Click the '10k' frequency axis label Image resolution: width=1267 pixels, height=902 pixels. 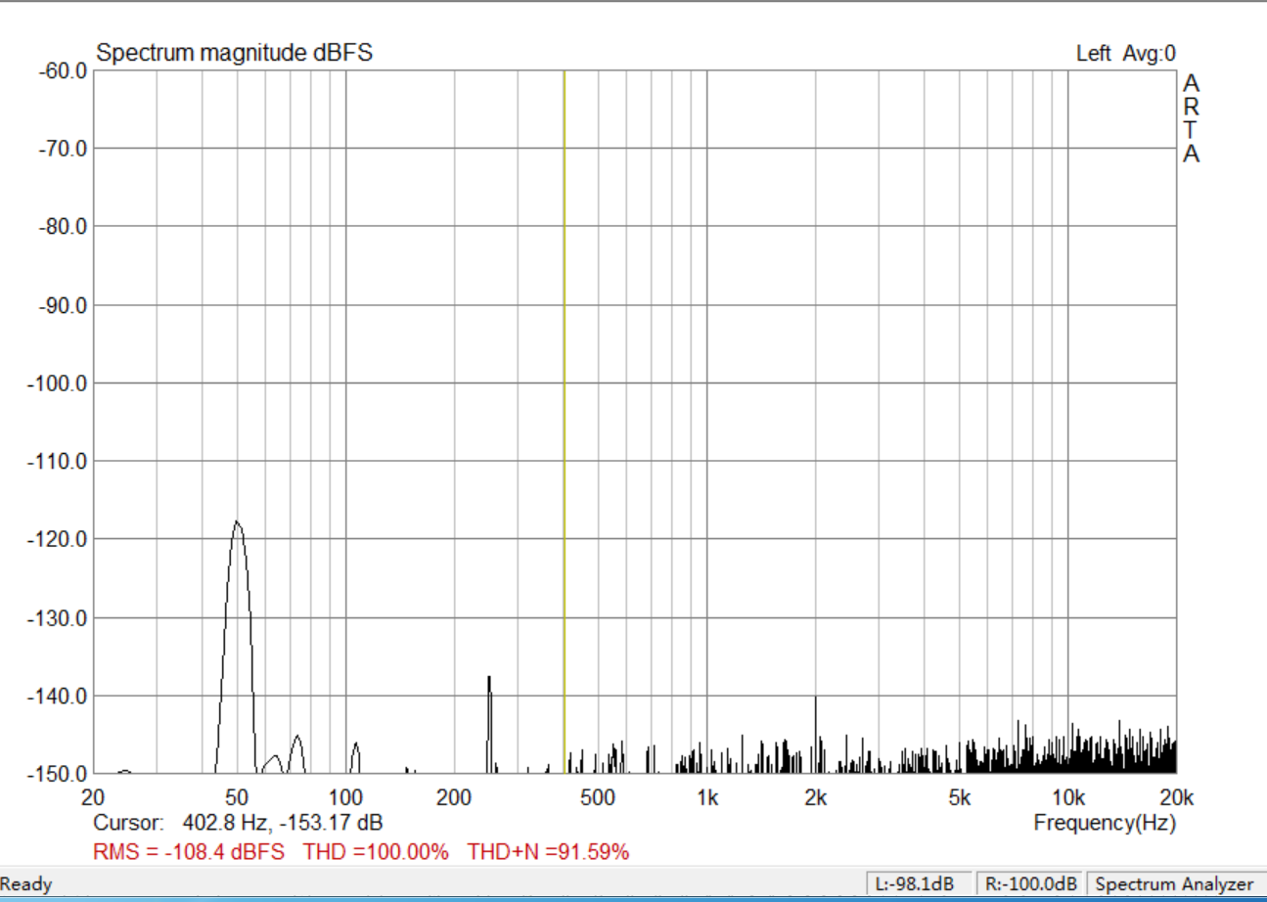pyautogui.click(x=1068, y=797)
